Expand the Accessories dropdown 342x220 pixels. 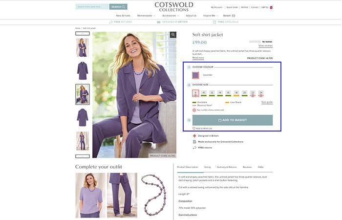point(171,16)
